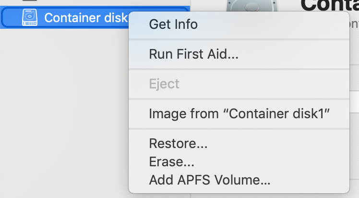Choose Get Info from the context menu
359x198 pixels.
click(173, 25)
